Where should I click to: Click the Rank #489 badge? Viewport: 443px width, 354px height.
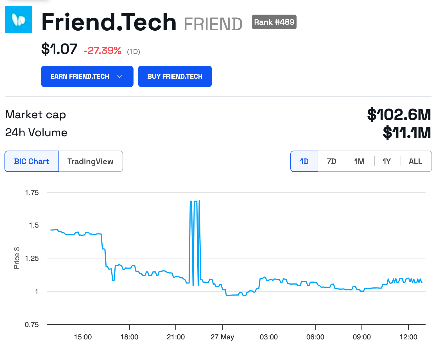(274, 22)
